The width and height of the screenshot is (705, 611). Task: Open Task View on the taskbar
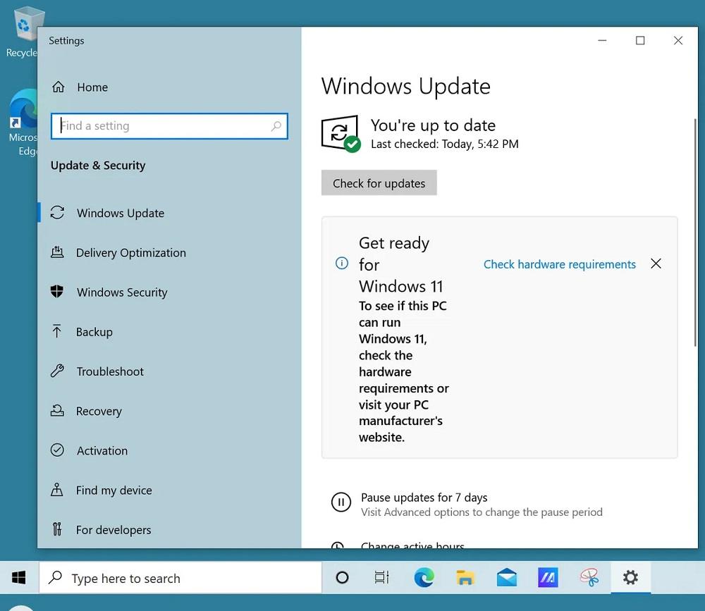(x=381, y=578)
